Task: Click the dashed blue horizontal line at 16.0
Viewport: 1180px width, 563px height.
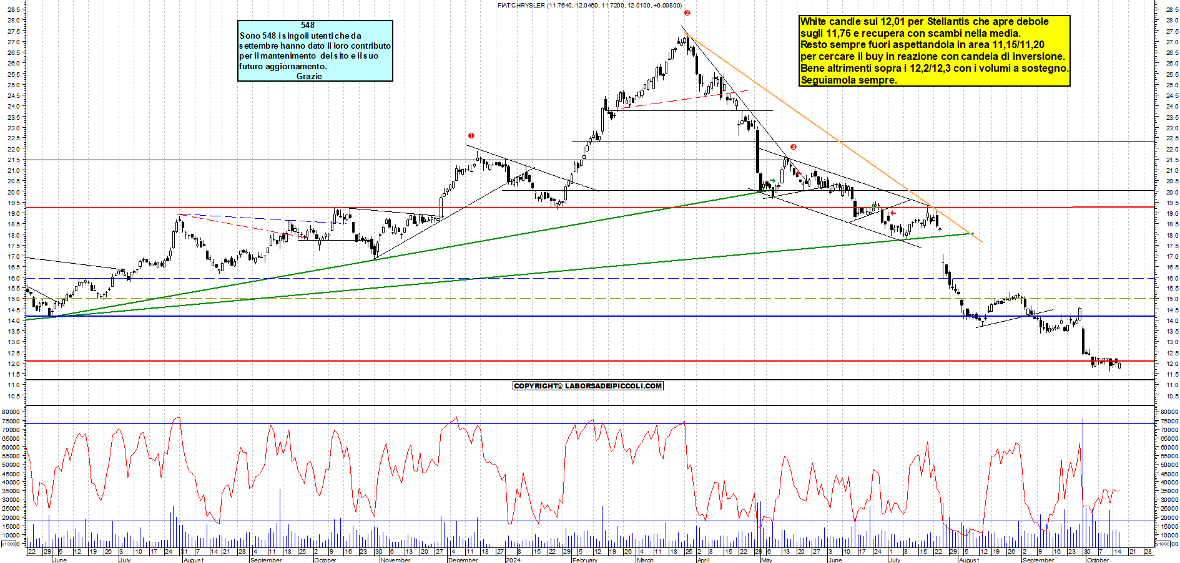Action: (590, 278)
